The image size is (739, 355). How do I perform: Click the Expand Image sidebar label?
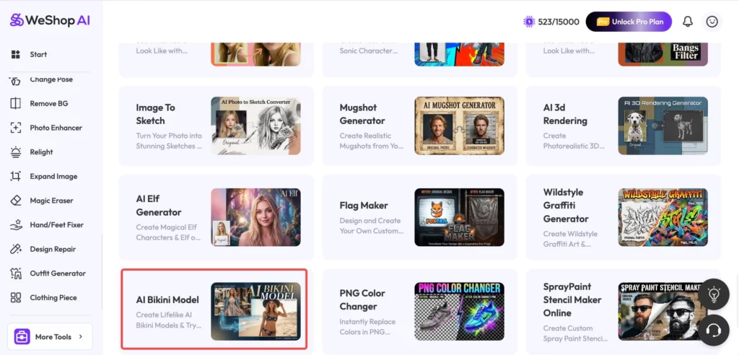coord(53,176)
